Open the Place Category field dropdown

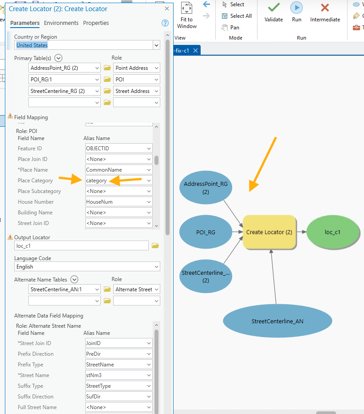point(148,181)
